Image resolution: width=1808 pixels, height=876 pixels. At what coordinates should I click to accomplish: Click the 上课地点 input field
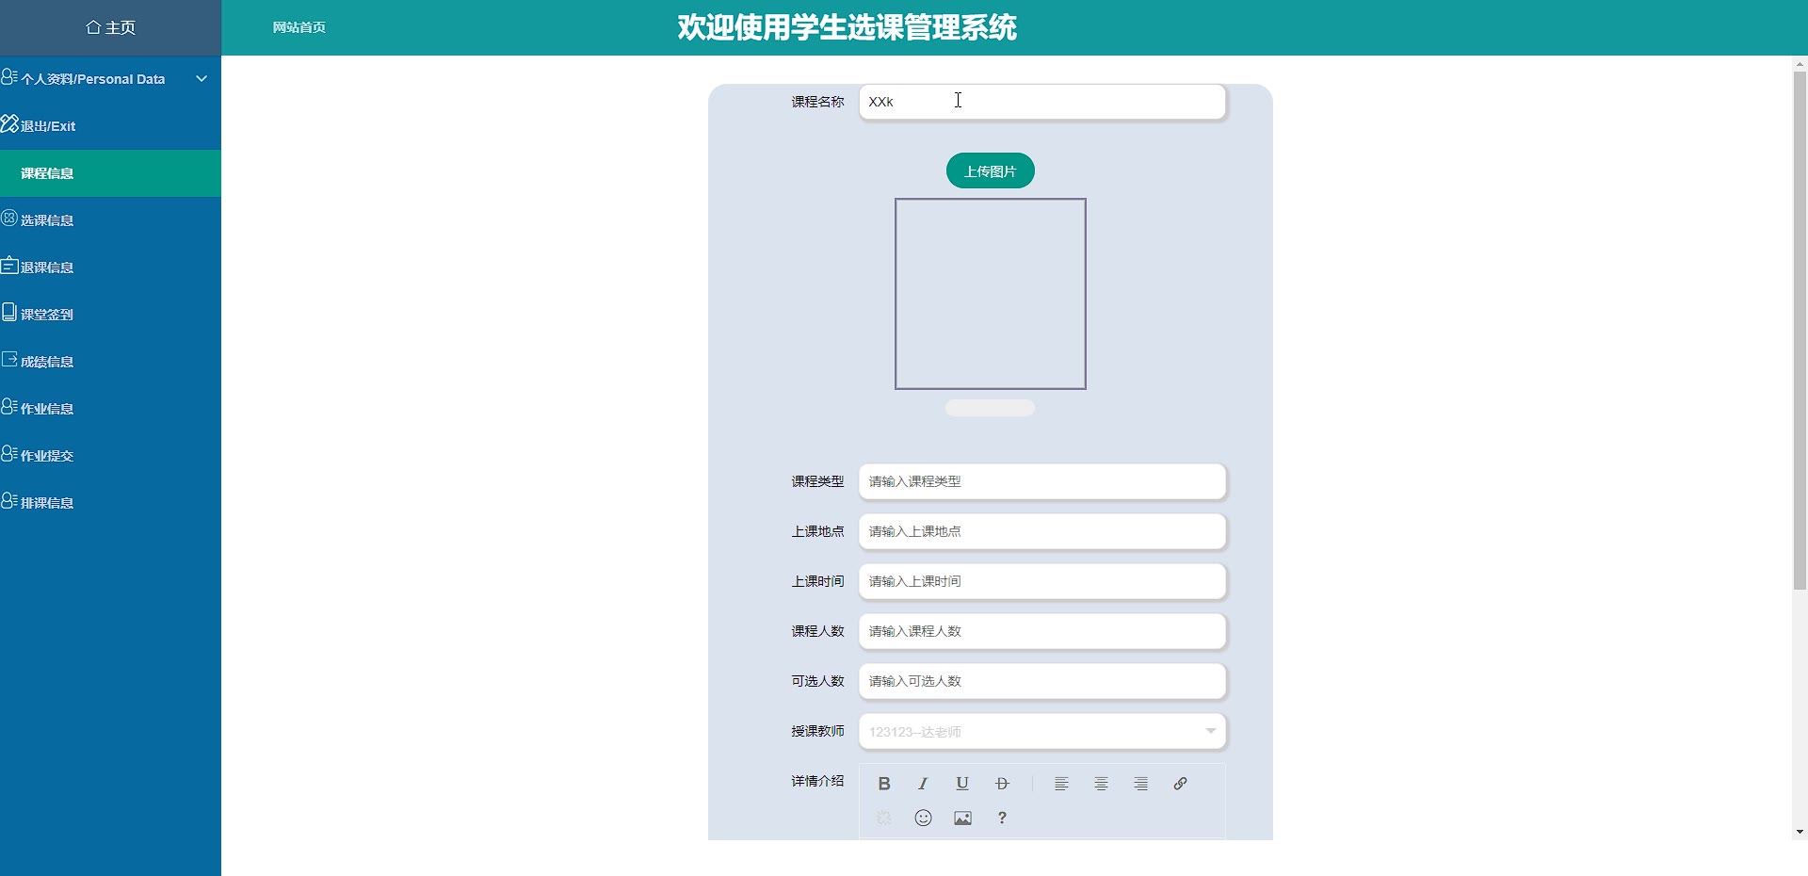1042,531
